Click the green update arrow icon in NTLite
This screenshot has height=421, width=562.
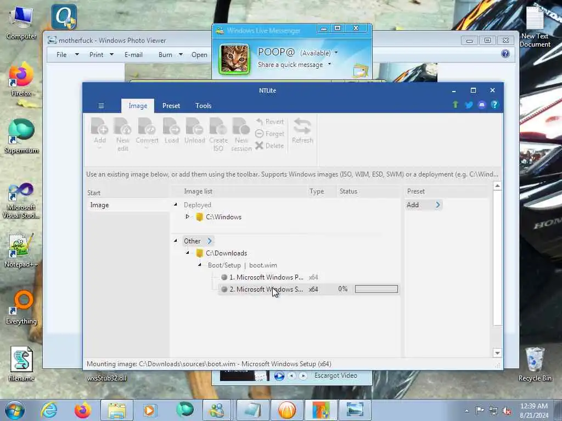(x=455, y=105)
